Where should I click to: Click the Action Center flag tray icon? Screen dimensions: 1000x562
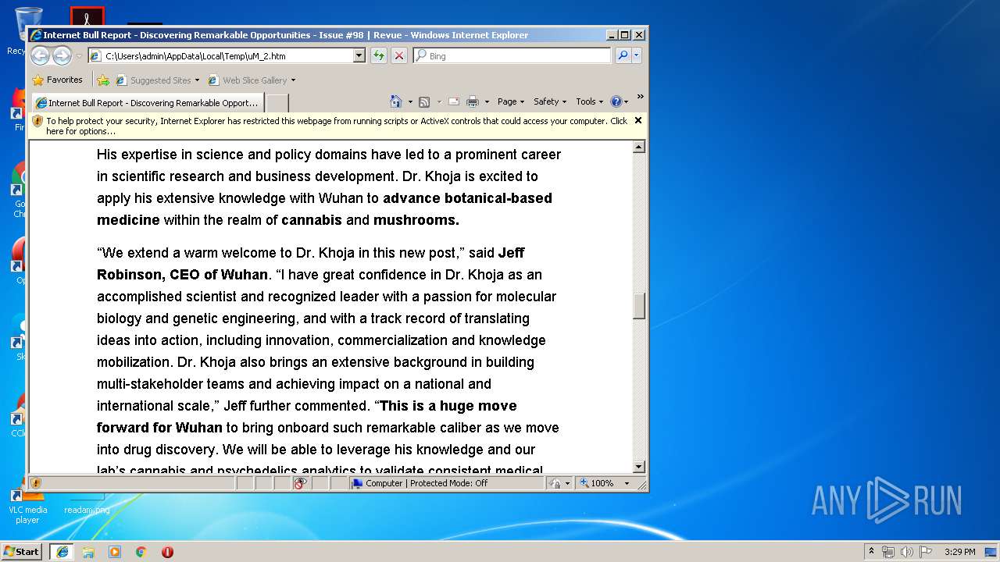point(926,552)
